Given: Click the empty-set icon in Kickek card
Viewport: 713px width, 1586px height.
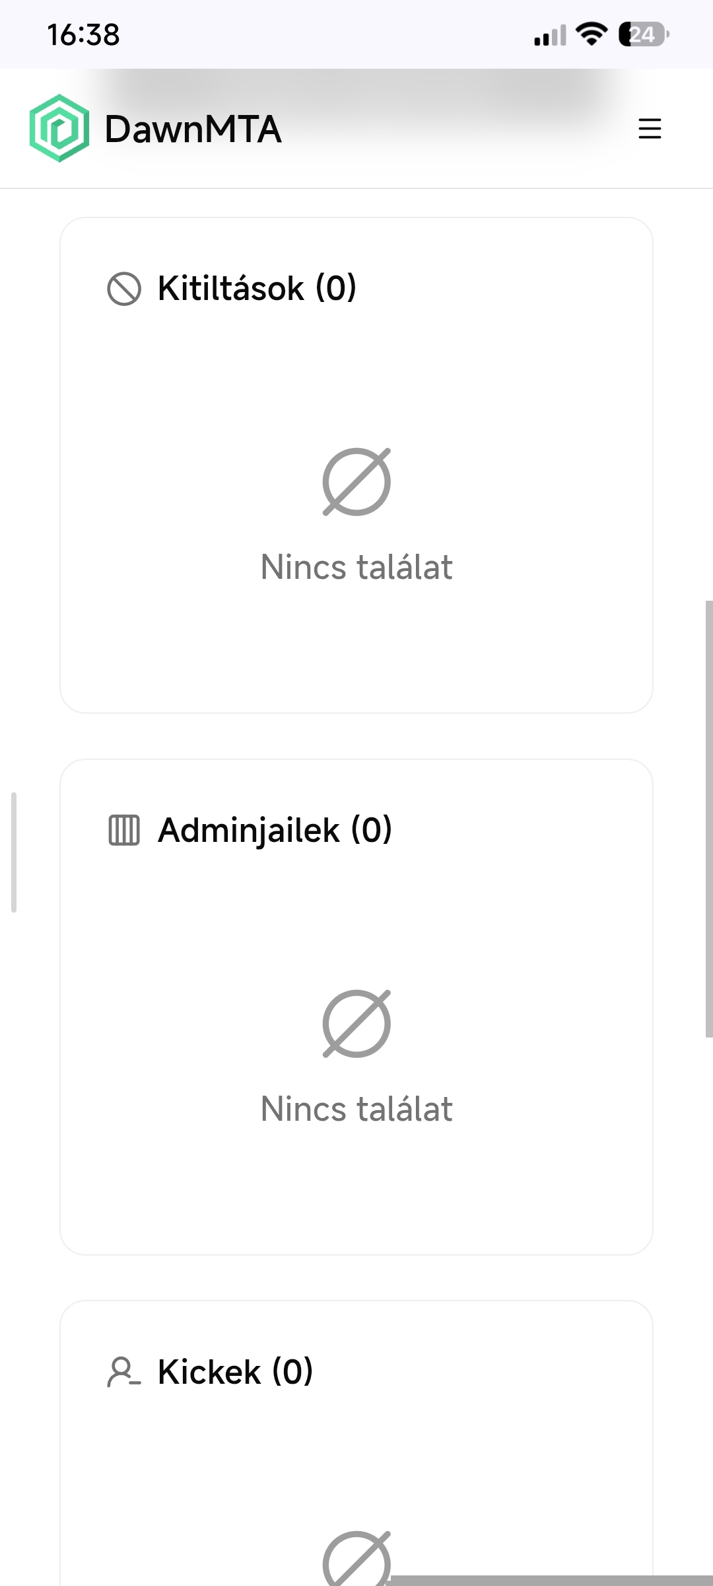Looking at the screenshot, I should point(356,1564).
